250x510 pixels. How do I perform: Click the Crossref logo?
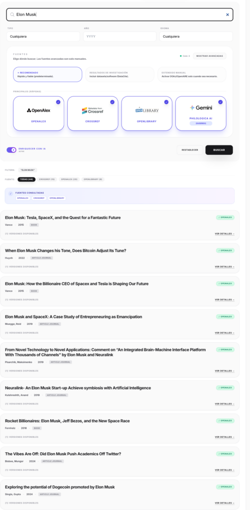point(93,111)
